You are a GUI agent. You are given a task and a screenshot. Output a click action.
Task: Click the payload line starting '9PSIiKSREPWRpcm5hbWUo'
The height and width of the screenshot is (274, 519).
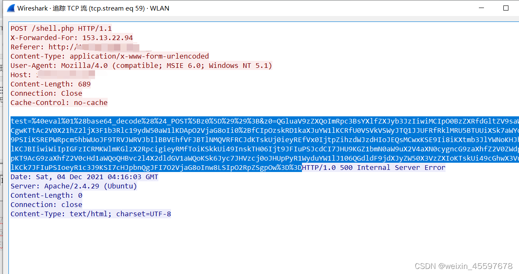[x=264, y=140]
